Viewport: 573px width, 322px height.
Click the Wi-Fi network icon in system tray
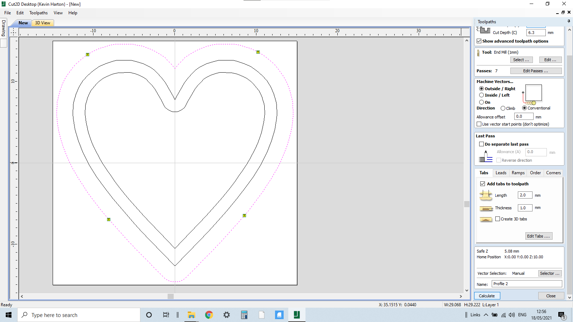tap(504, 315)
